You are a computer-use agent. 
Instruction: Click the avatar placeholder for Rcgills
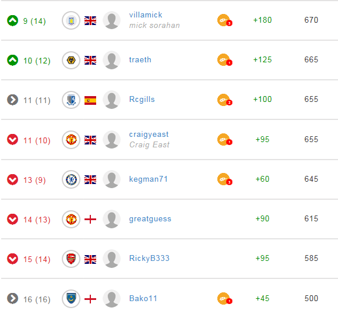click(x=112, y=100)
